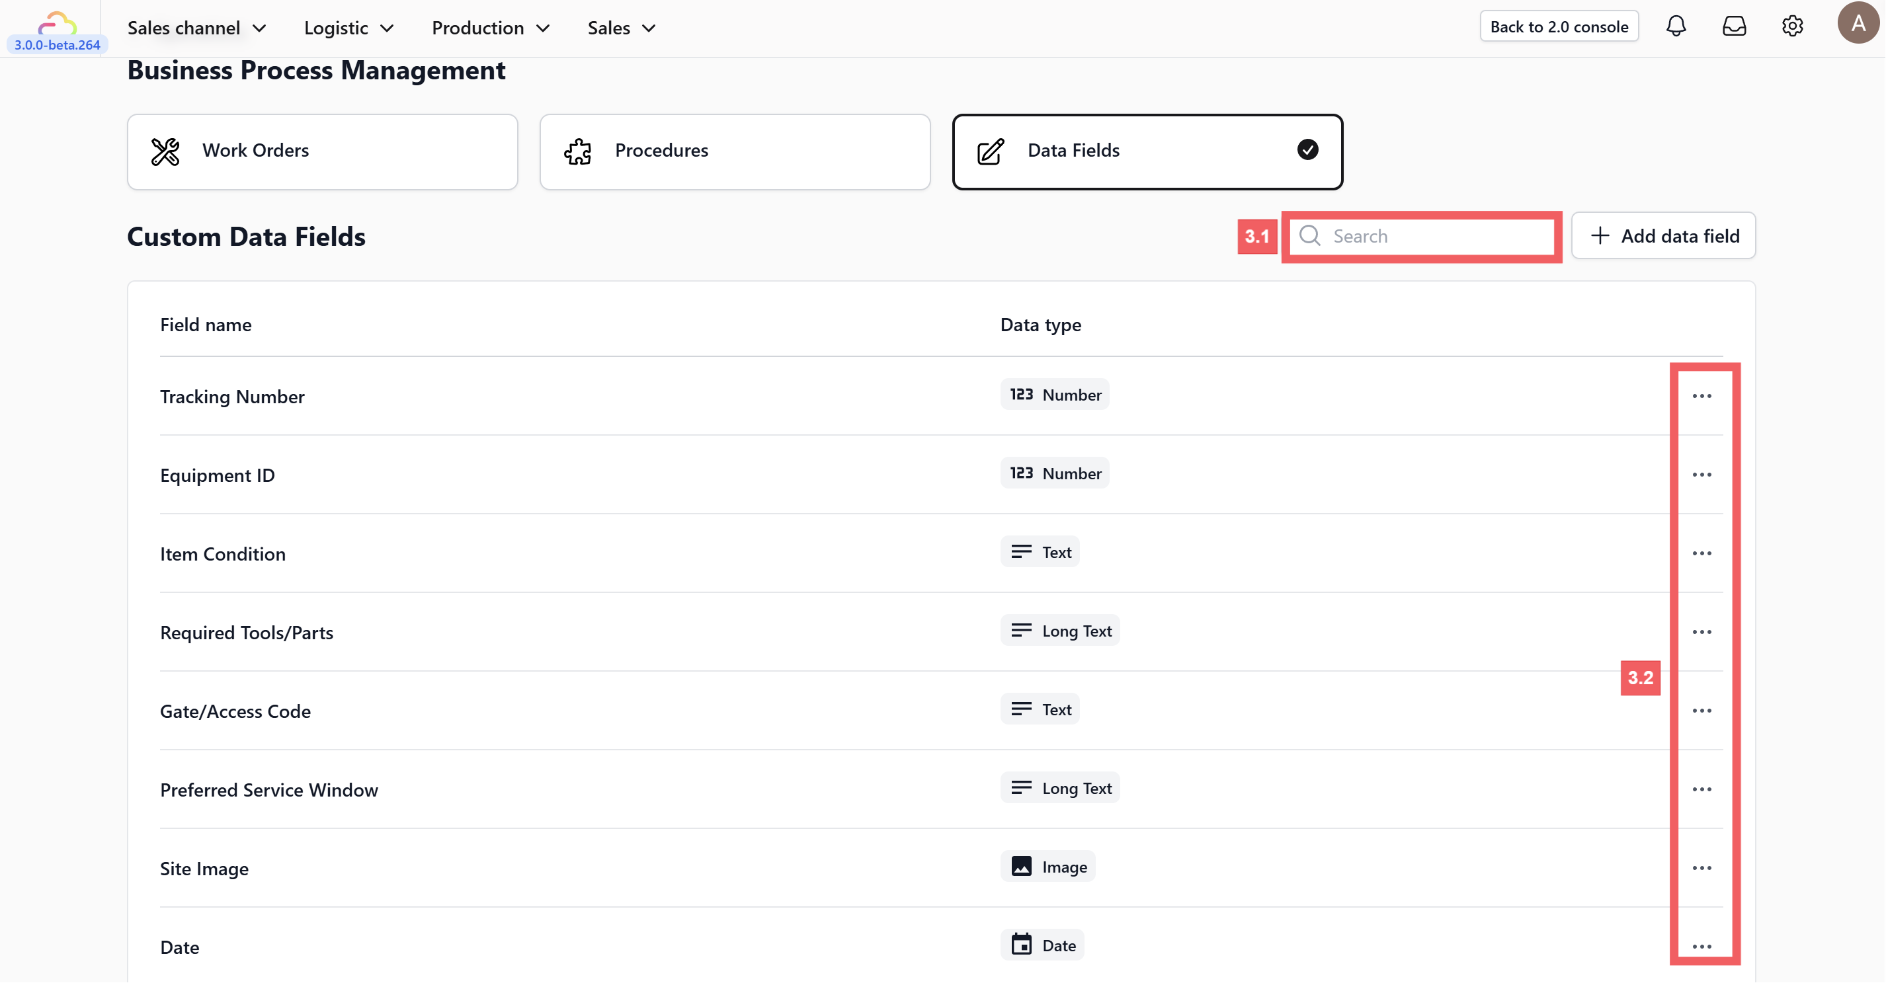Open the settings gear icon
1886x983 pixels.
[1791, 27]
